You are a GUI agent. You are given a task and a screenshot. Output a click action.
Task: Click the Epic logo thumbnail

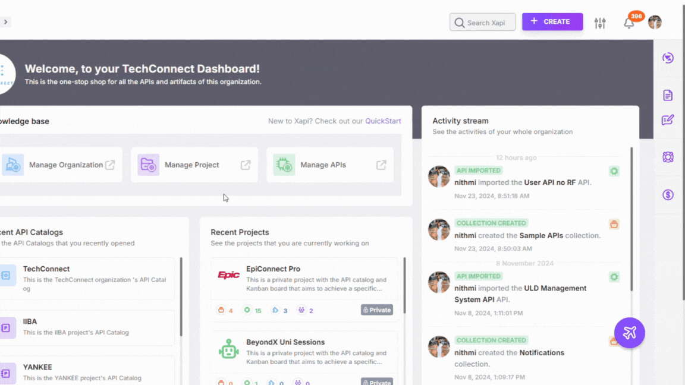[x=228, y=275]
